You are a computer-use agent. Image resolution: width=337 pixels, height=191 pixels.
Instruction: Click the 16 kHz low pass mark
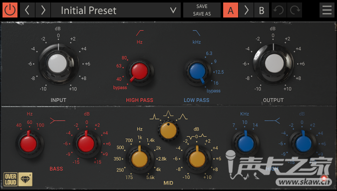pyautogui.click(x=216, y=82)
